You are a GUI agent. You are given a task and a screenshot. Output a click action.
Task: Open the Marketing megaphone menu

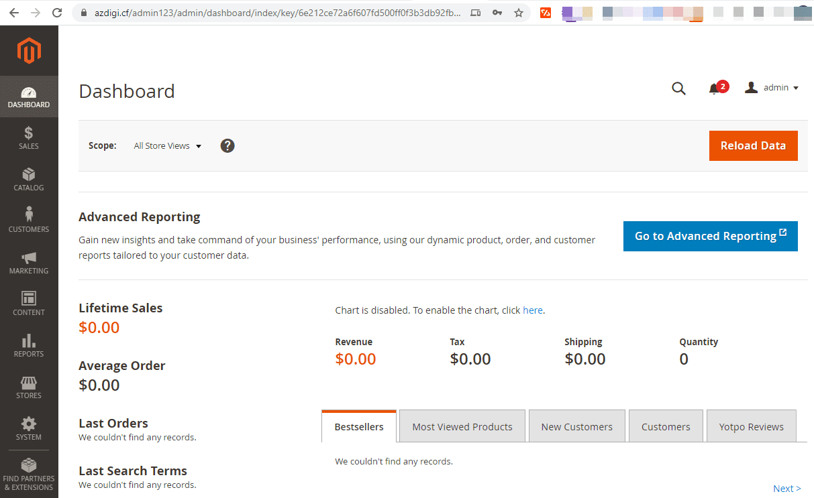29,263
